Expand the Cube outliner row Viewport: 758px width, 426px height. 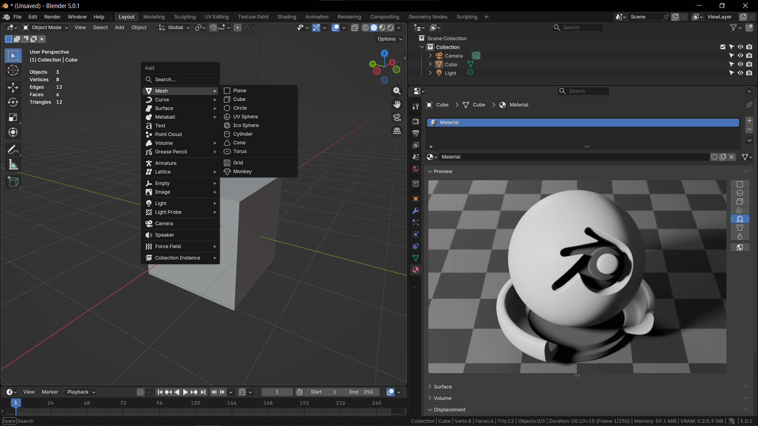coord(430,64)
